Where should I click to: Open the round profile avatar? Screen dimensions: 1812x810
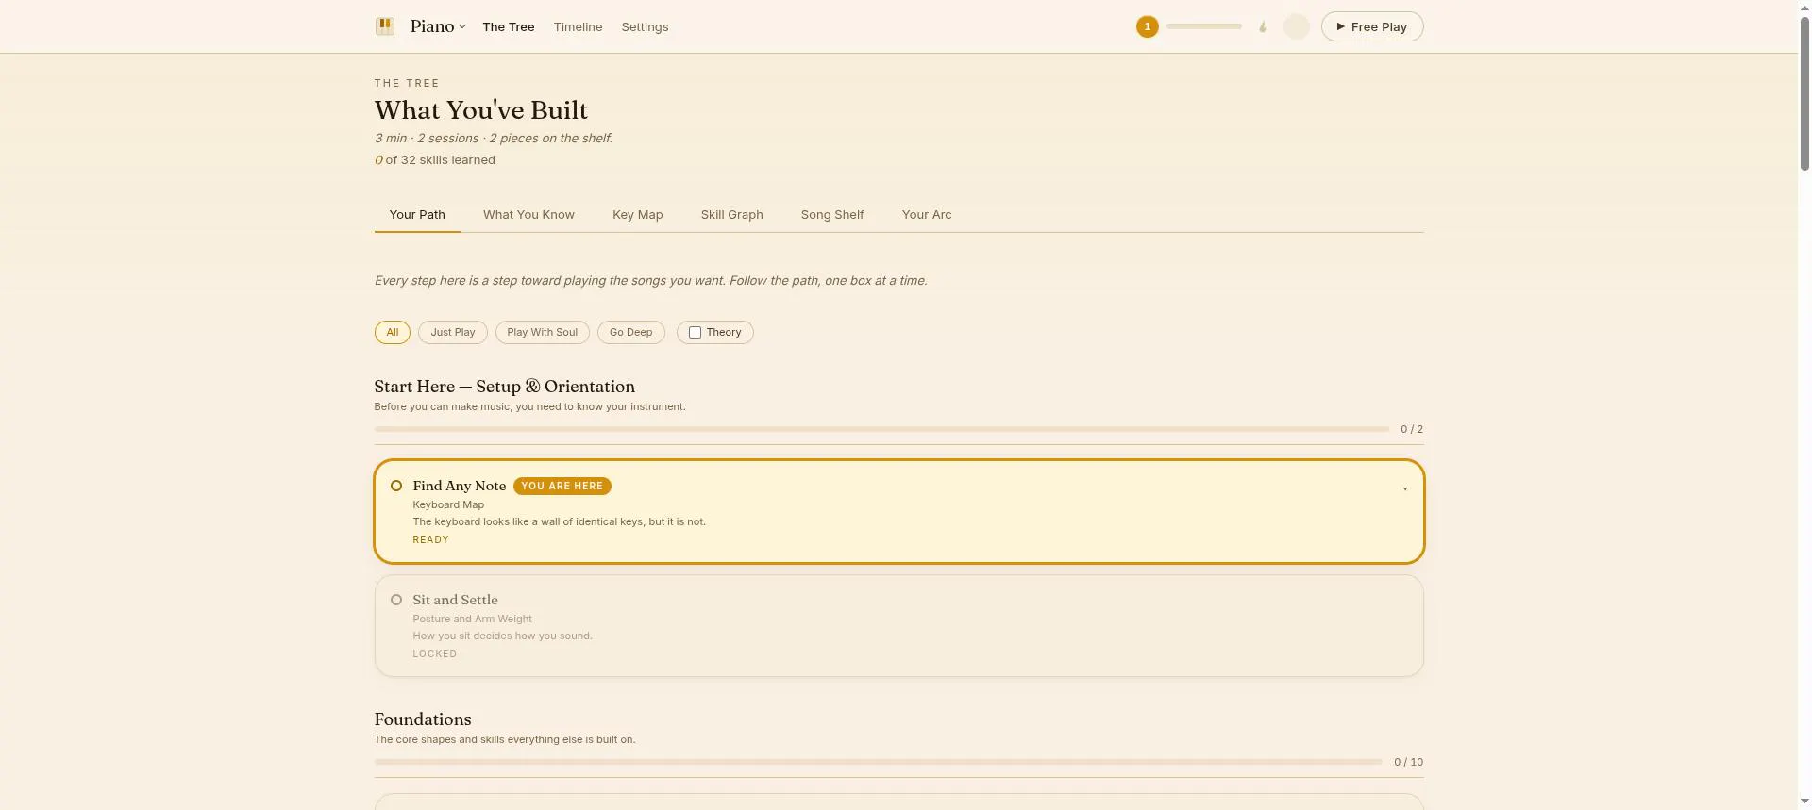click(1297, 26)
